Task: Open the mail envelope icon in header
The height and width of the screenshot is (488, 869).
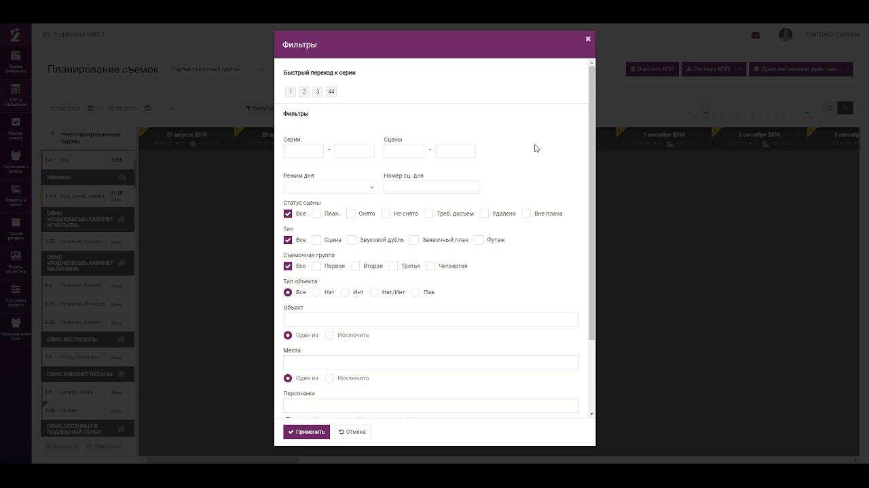Action: [756, 35]
